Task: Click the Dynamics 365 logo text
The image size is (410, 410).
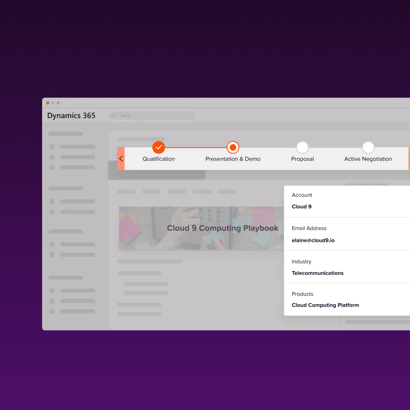Action: (x=71, y=115)
